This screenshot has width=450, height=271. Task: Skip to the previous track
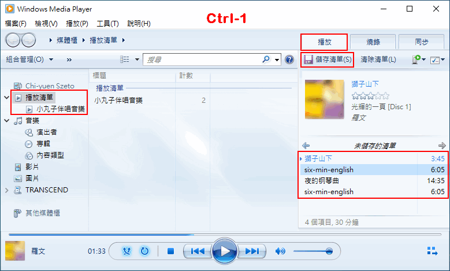click(198, 251)
